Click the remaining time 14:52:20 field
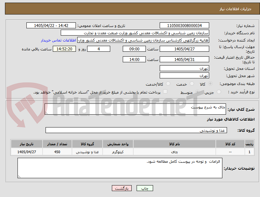 click(x=64, y=49)
